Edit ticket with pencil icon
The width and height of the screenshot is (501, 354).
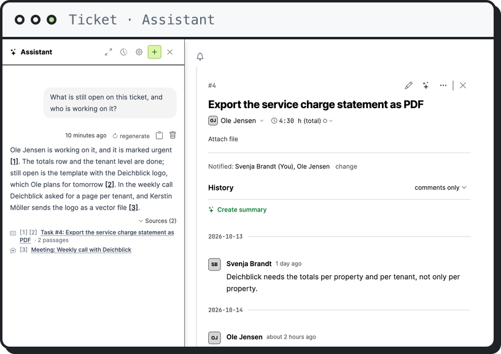[409, 85]
